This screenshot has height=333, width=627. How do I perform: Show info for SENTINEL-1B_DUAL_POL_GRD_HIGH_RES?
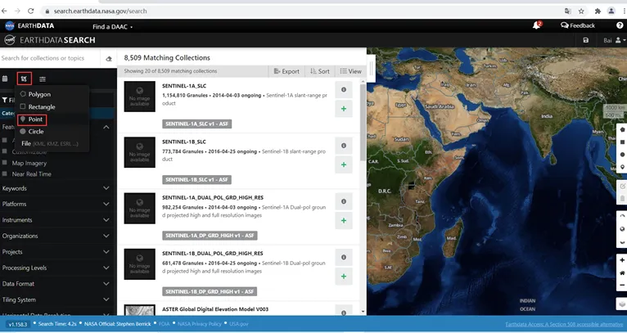344,258
